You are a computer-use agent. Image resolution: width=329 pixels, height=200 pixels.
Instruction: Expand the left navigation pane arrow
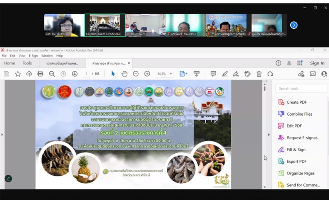(2, 134)
